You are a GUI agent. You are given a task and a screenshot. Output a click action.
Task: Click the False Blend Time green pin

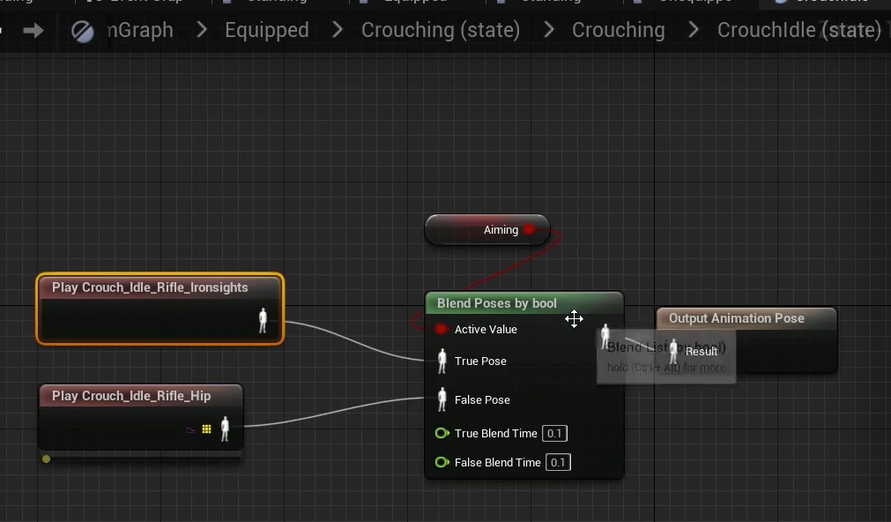pyautogui.click(x=442, y=462)
